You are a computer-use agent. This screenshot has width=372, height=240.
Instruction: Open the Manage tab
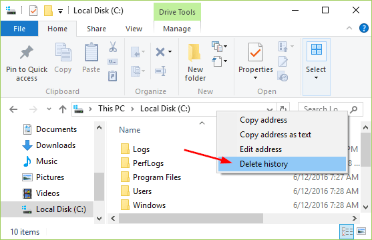click(x=177, y=29)
